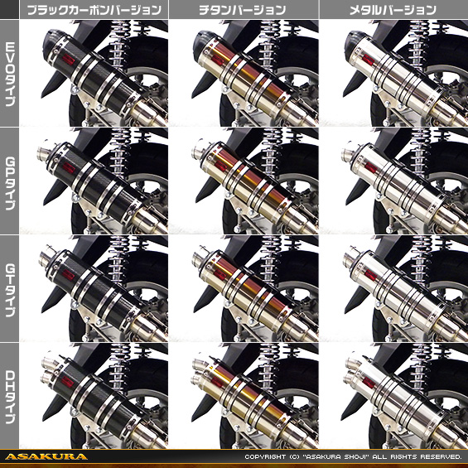Select EVO type black carbon muffler image

[x=94, y=73]
